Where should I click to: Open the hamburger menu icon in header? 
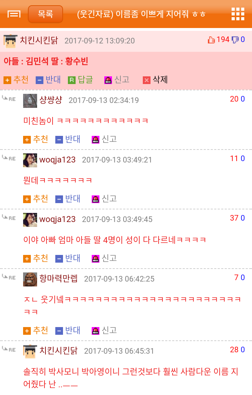pos(14,14)
